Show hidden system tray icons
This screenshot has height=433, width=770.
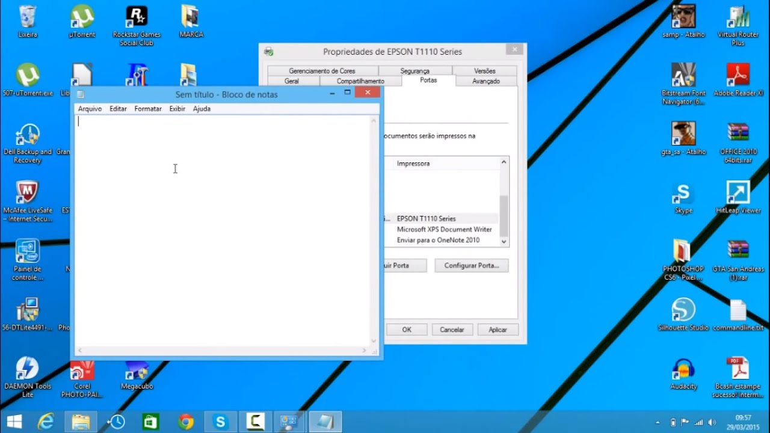(x=658, y=422)
